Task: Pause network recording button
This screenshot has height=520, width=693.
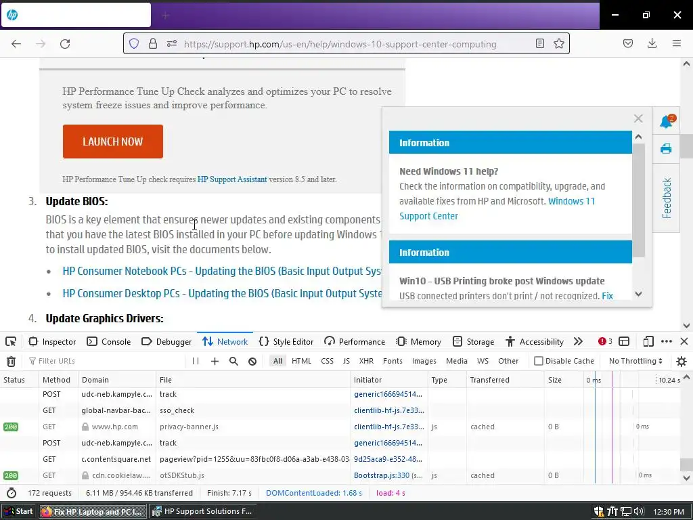Action: pyautogui.click(x=196, y=362)
